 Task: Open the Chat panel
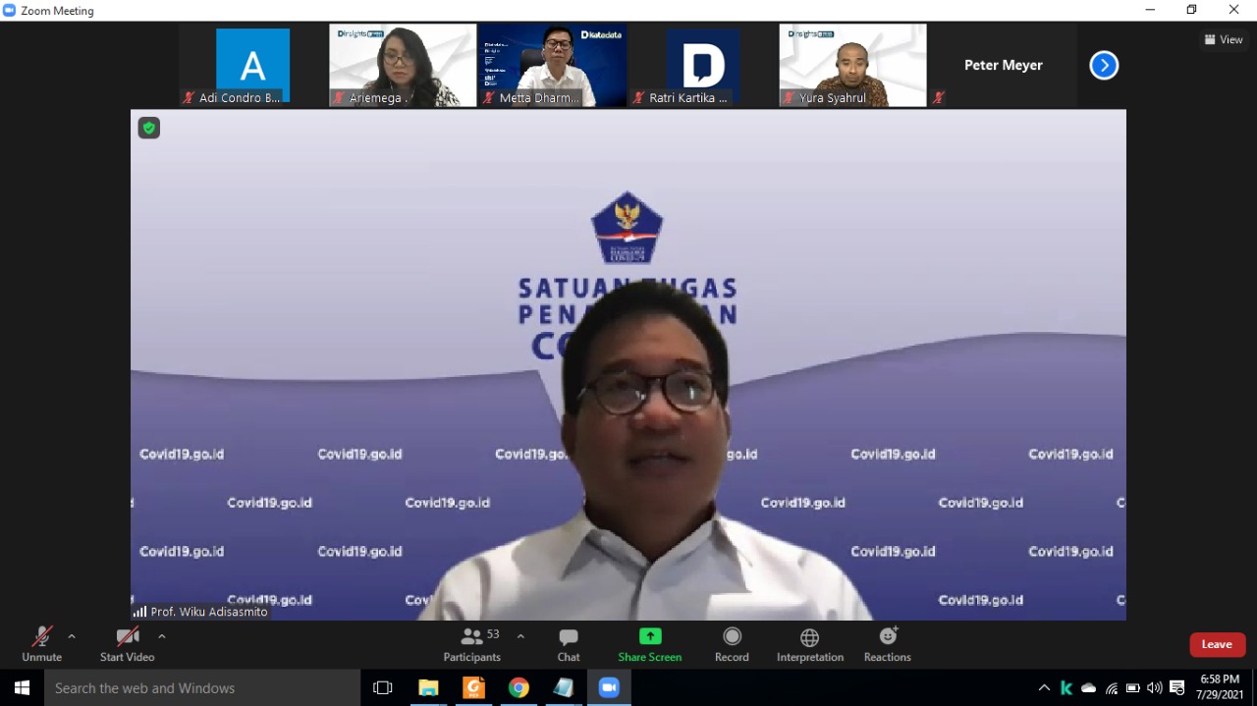tap(569, 644)
